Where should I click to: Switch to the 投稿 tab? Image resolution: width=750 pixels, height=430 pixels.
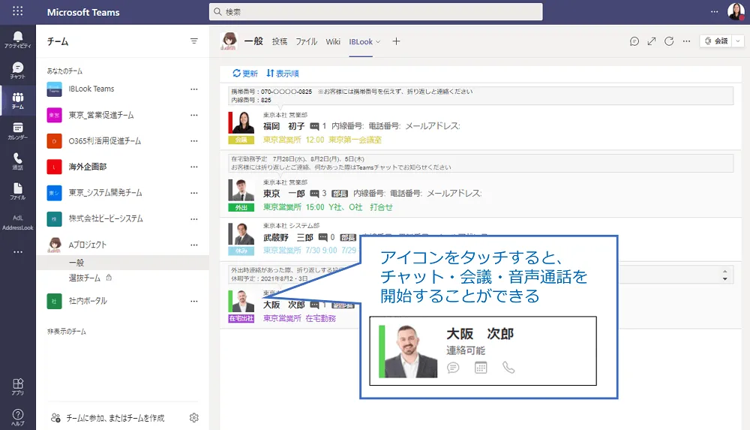point(279,42)
